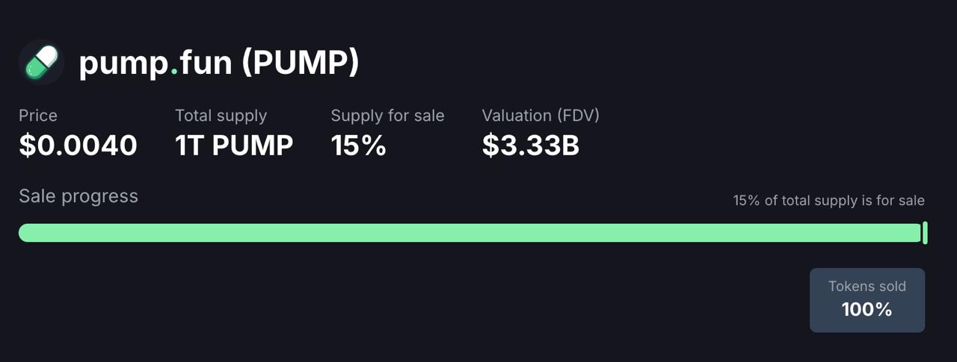
Task: Click the Sale progress heading
Action: click(x=79, y=196)
